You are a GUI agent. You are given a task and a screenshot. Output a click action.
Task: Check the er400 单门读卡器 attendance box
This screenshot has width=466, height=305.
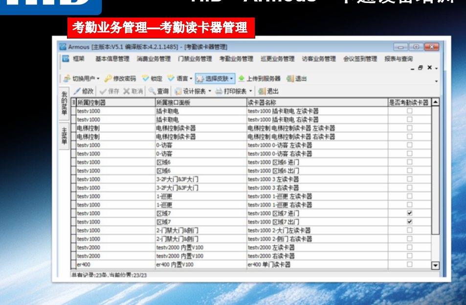pos(410,264)
